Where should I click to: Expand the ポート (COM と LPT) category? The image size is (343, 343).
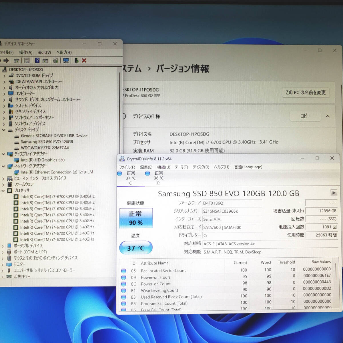3,252
